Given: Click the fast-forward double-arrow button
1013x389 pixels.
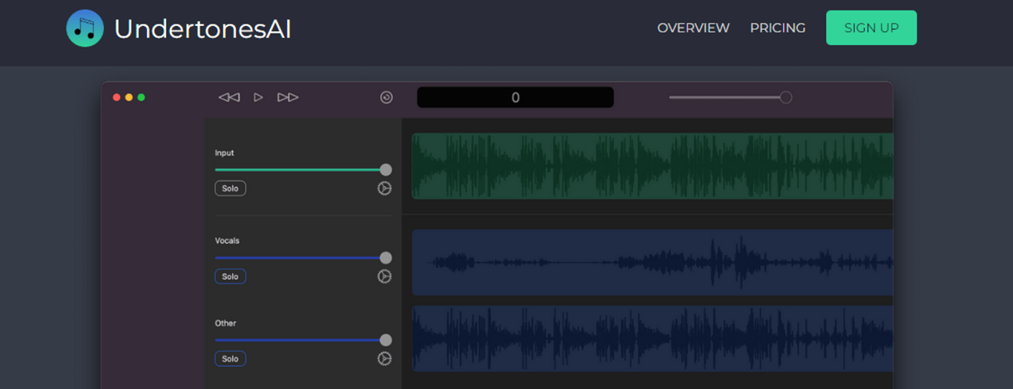Looking at the screenshot, I should 288,97.
